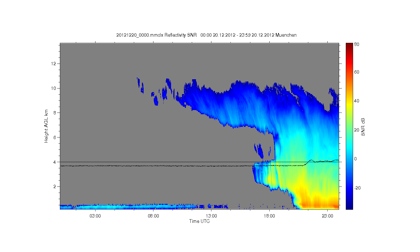Click the colorbar value label -20
Viewport: 420px width, 252px height.
[x=357, y=188]
